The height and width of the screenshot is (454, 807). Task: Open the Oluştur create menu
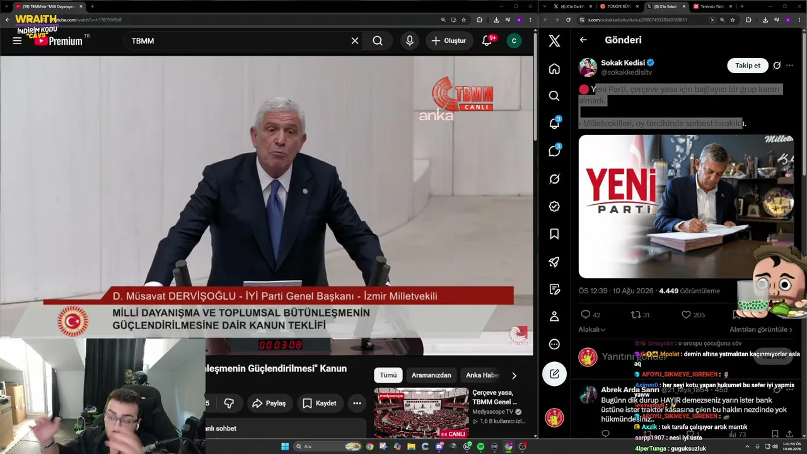tap(450, 41)
